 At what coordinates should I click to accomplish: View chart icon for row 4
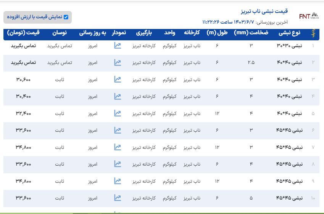pos(118,96)
